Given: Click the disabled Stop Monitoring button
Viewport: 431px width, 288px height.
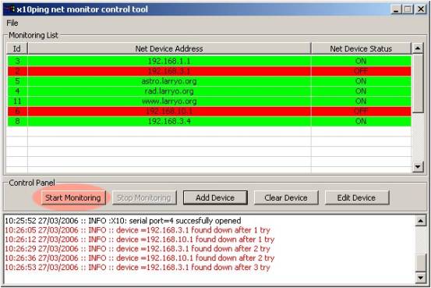Looking at the screenshot, I should 144,197.
